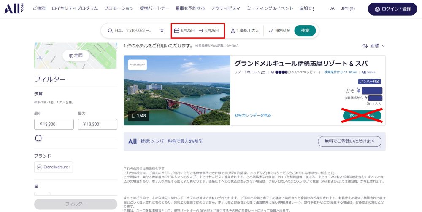Click the calendar icon beside 6月25日
422x212 pixels.
point(176,31)
